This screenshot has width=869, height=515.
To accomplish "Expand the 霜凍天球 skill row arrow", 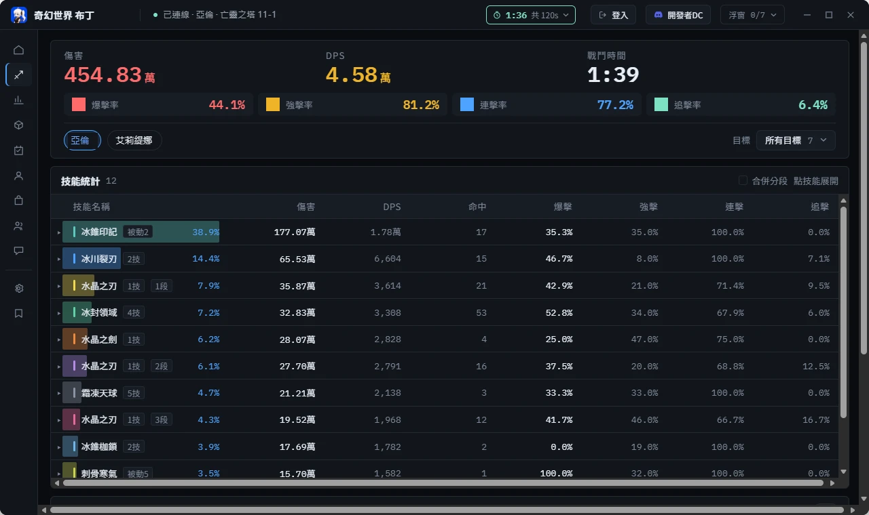I will point(58,393).
